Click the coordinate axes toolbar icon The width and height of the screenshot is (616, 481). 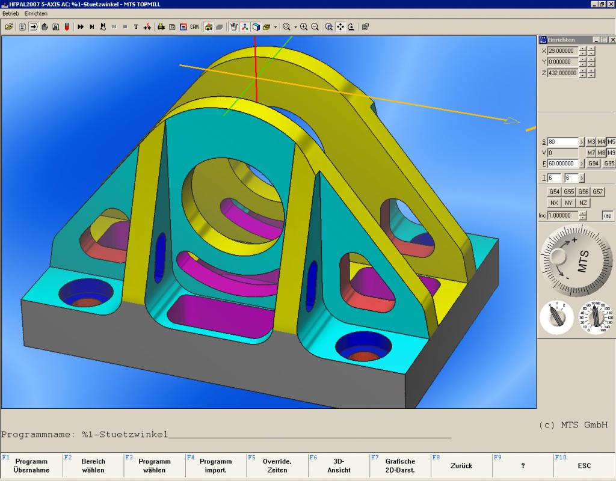point(245,26)
